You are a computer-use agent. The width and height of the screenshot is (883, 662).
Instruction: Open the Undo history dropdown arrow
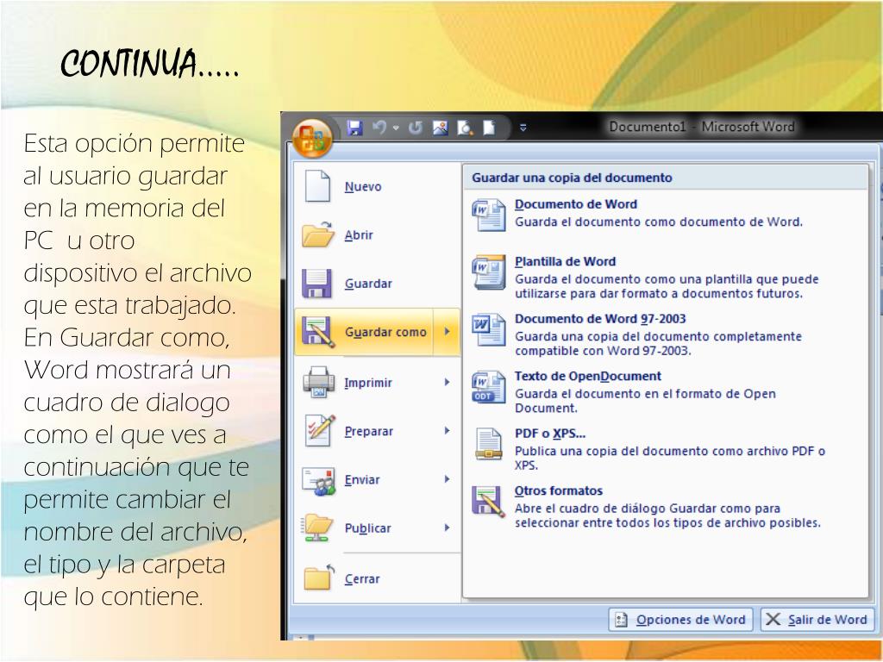tap(396, 128)
